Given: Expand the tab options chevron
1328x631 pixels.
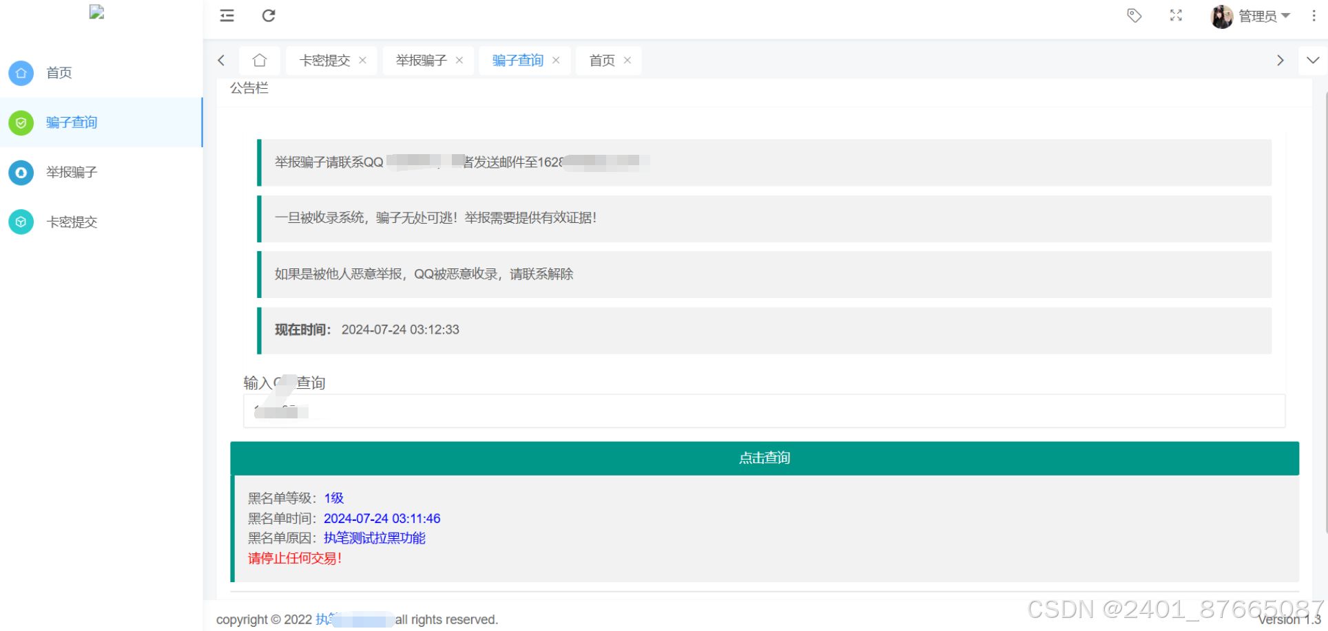Looking at the screenshot, I should click(x=1313, y=60).
